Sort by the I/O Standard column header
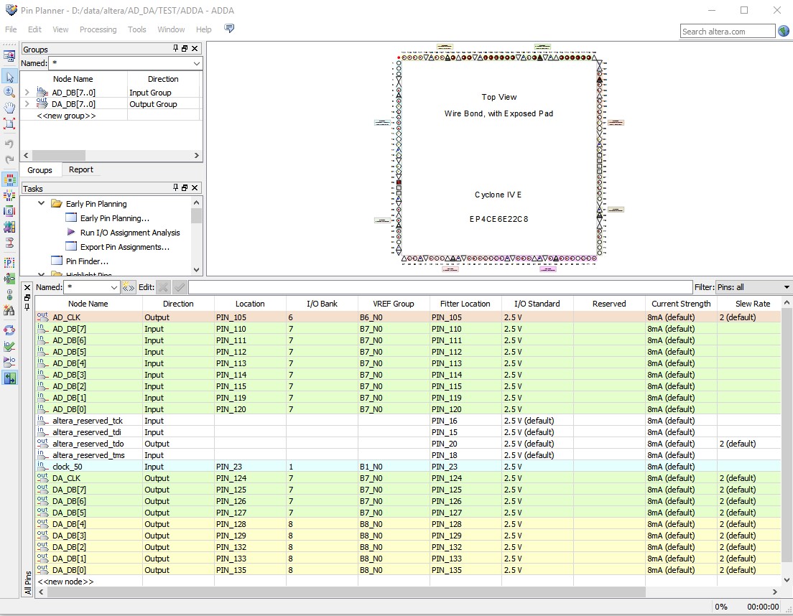This screenshot has width=793, height=616. [537, 304]
